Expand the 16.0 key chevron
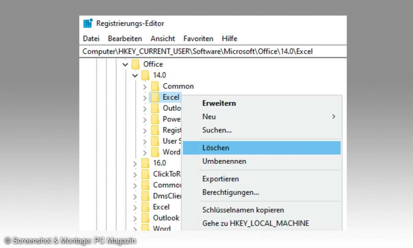 coord(135,163)
